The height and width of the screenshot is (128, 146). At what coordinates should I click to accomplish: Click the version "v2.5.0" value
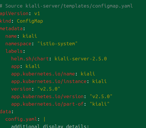pos(49,89)
